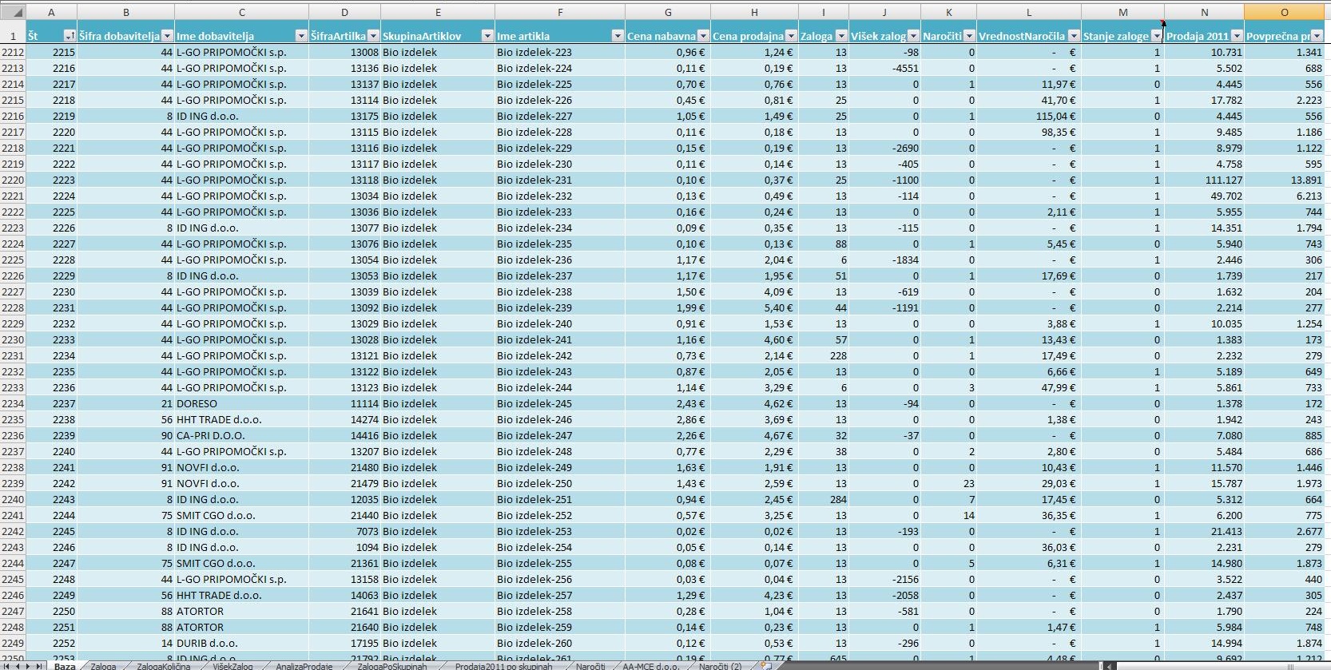Switch to the ZalogaPoSkupinah sheet tab

point(392,666)
